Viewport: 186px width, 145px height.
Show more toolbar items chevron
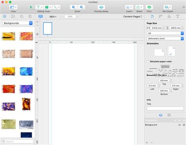pyautogui.click(x=184, y=7)
